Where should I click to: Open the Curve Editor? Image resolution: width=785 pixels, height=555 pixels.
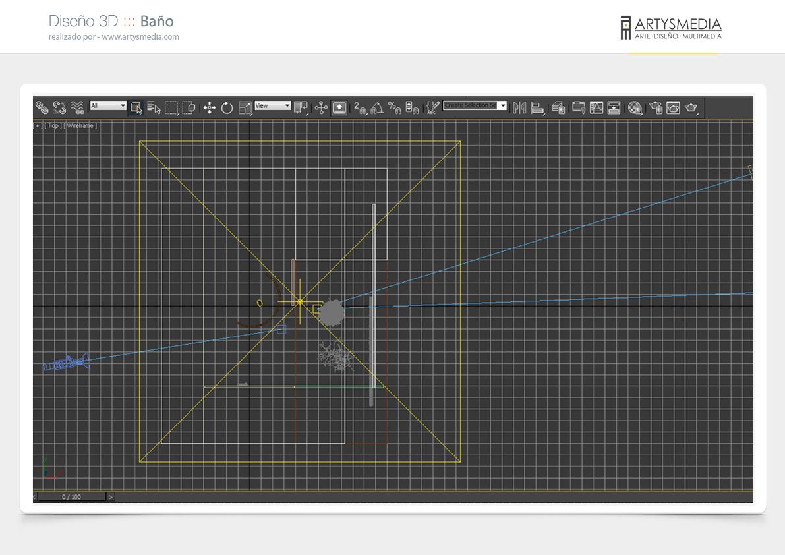pos(596,107)
